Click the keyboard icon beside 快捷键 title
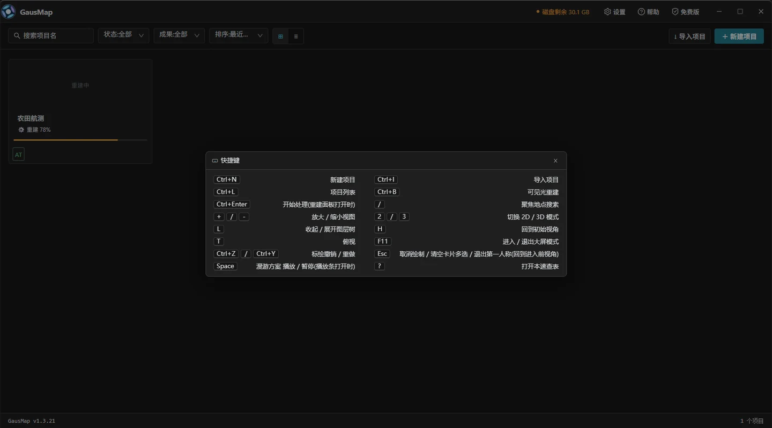 pos(215,161)
